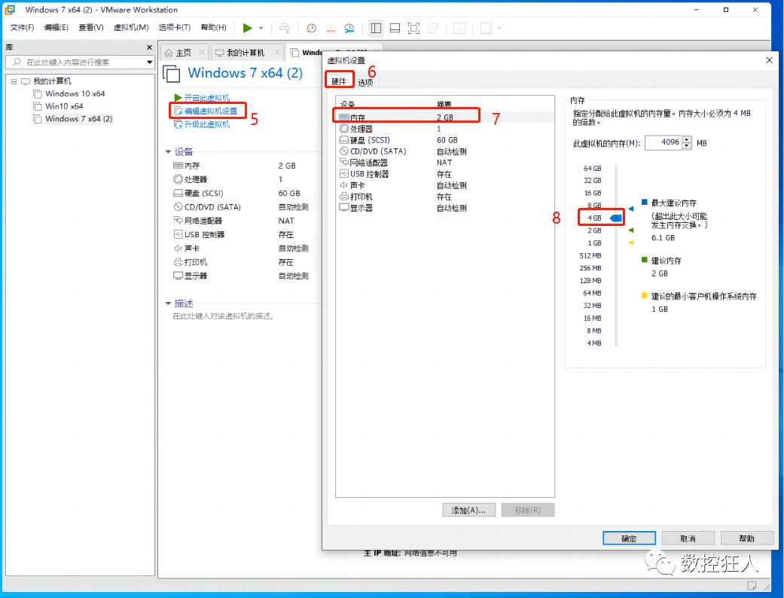Switch to 硬件 tab in settings dialog

(x=339, y=81)
